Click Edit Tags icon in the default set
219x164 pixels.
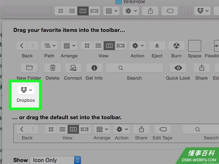(x=163, y=129)
